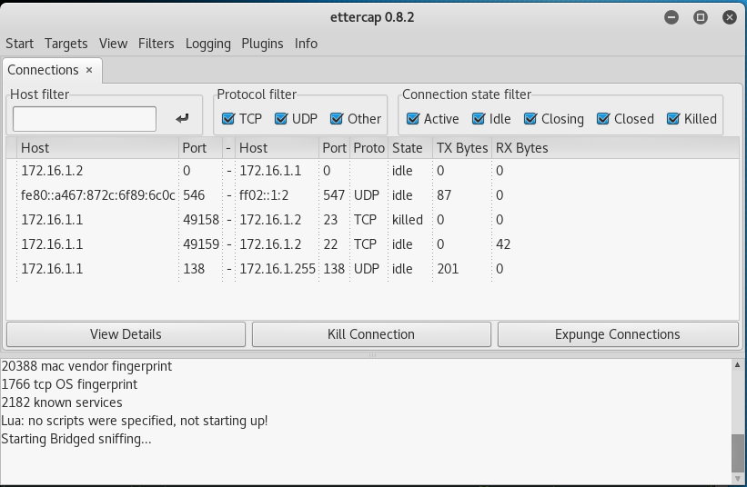Click the pane divider handle above the log
Image resolution: width=747 pixels, height=487 pixels.
pyautogui.click(x=372, y=354)
